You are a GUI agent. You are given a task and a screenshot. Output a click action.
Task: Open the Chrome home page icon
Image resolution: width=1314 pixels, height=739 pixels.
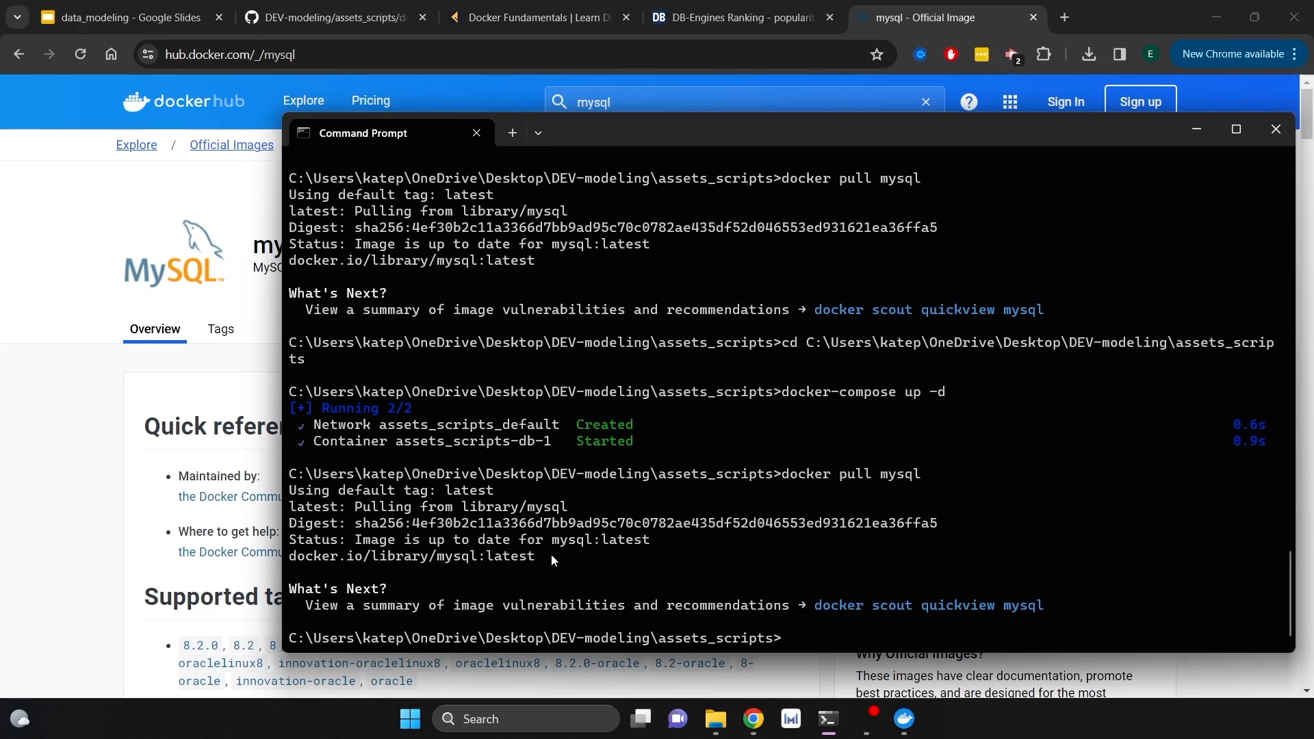pyautogui.click(x=111, y=54)
